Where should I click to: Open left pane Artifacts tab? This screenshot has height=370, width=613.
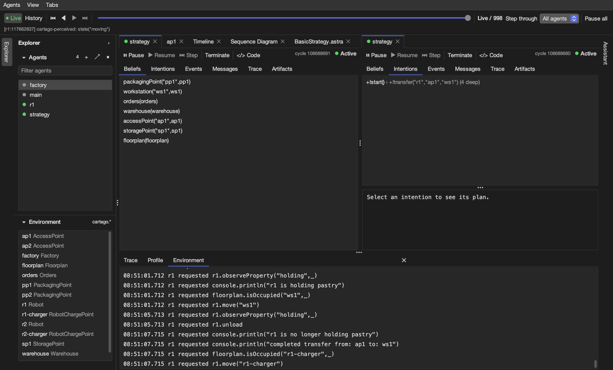pyautogui.click(x=282, y=69)
